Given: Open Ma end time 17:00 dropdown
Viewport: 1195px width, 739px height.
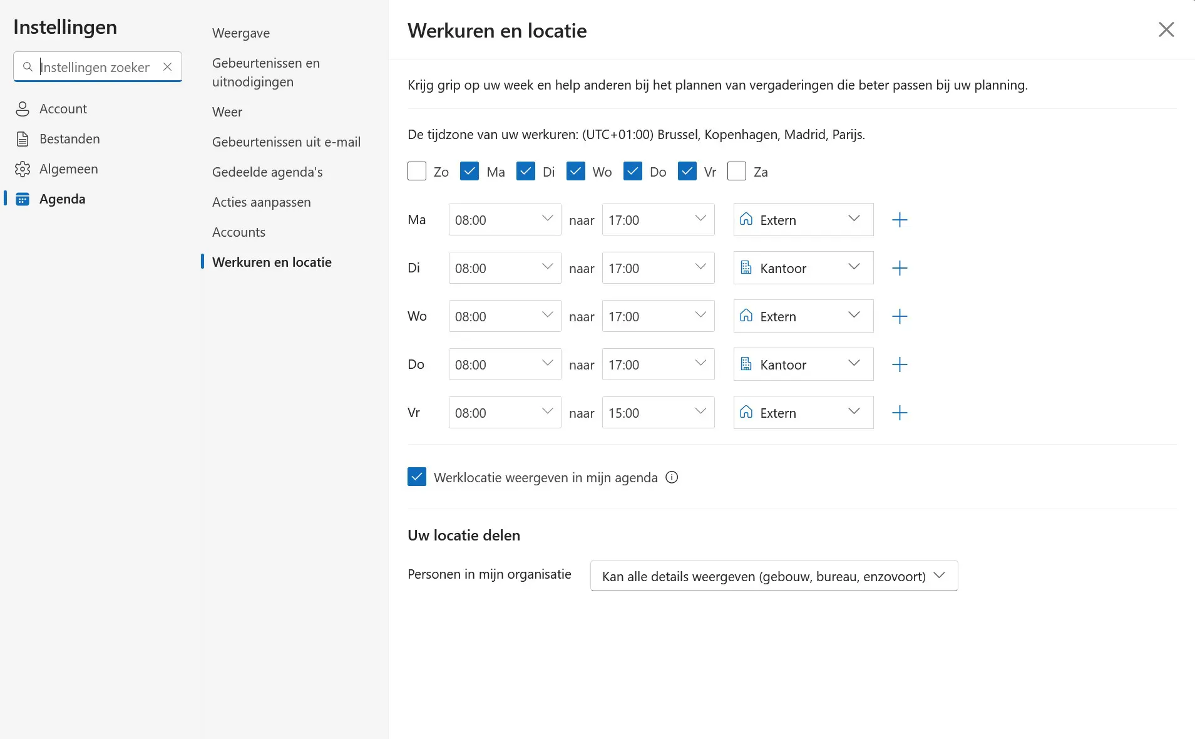Looking at the screenshot, I should coord(658,219).
